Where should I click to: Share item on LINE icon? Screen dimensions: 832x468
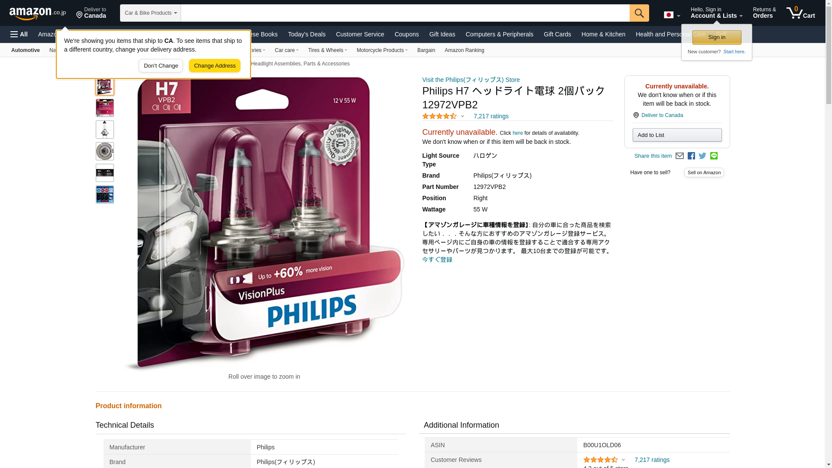pyautogui.click(x=714, y=156)
